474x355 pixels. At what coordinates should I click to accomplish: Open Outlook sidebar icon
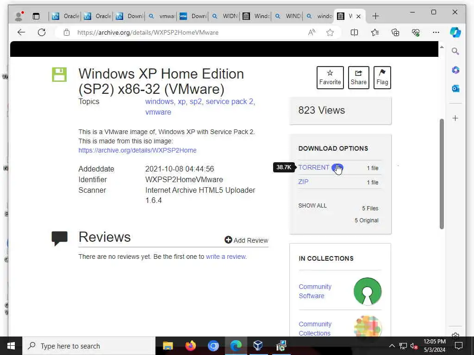click(455, 88)
